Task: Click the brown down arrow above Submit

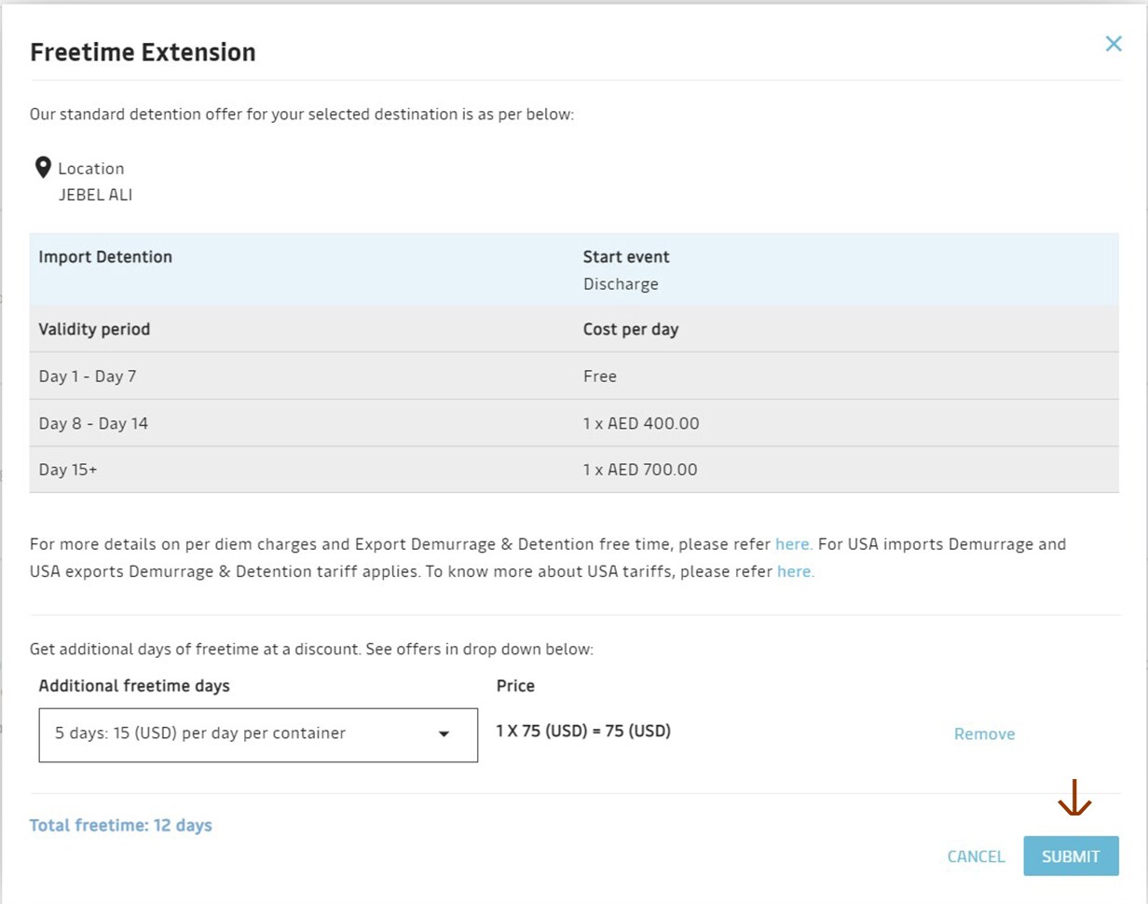Action: [x=1074, y=799]
